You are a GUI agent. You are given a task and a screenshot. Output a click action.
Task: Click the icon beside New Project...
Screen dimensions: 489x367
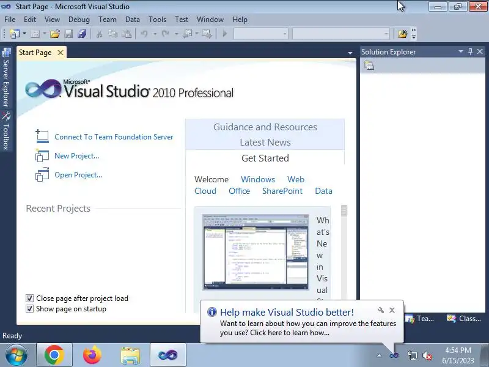(x=42, y=155)
